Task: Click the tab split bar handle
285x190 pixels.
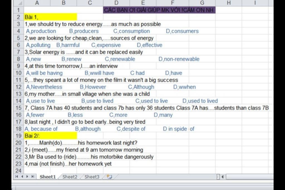Action: 218,177
